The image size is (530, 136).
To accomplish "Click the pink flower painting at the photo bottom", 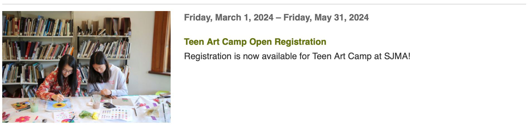I will 22,119.
